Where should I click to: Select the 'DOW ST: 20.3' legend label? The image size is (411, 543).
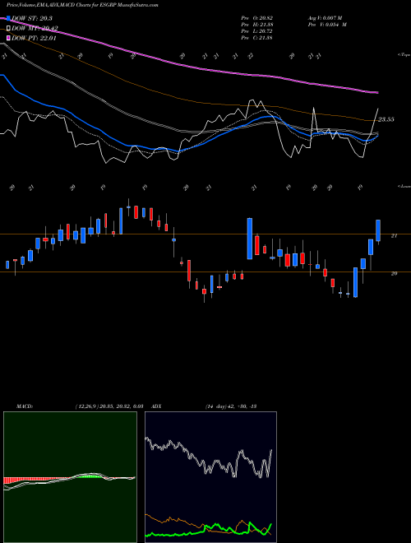coord(32,18)
